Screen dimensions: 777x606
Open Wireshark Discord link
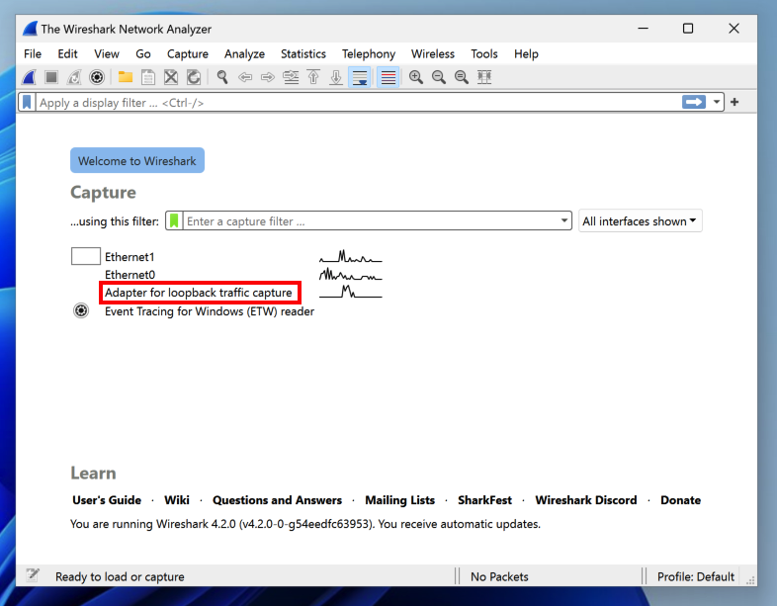coord(586,500)
